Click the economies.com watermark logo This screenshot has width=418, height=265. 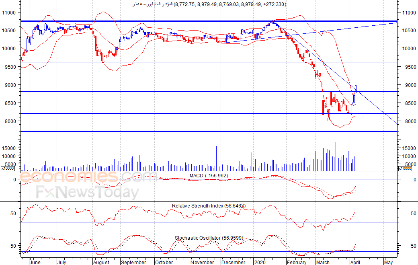[x=88, y=177]
